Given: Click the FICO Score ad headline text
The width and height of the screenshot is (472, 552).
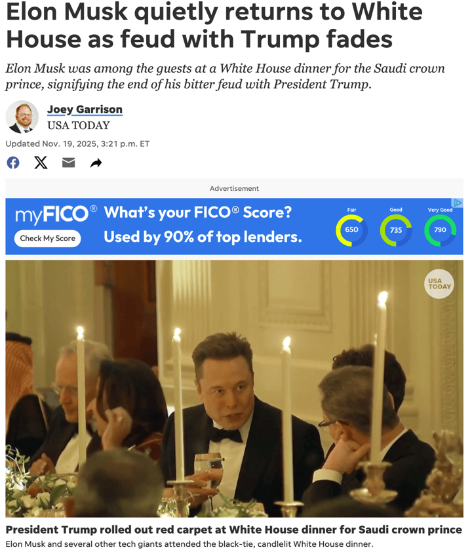Looking at the screenshot, I should point(198,212).
